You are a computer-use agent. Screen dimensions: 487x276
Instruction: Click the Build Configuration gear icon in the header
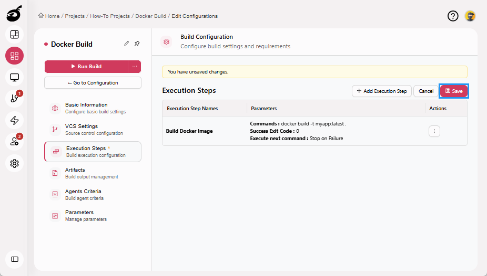pyautogui.click(x=167, y=41)
